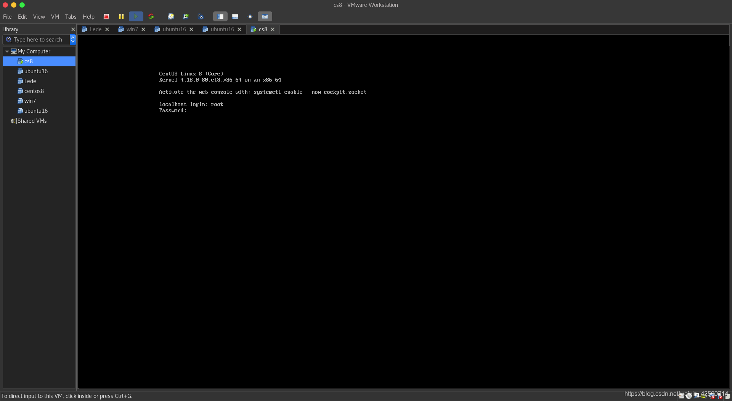Close the Lede tab
The width and height of the screenshot is (732, 401).
coord(107,29)
